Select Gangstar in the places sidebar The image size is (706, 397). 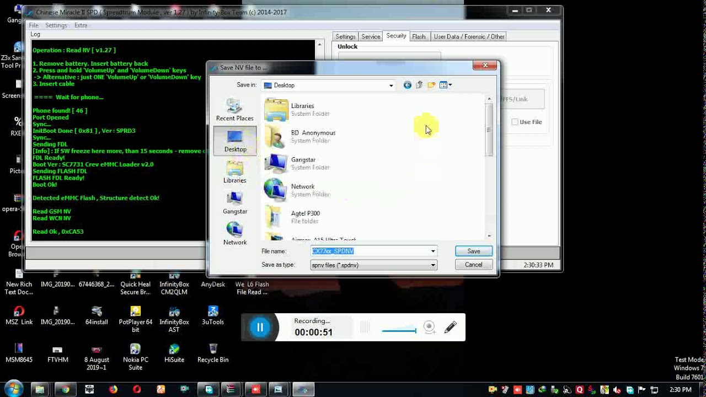click(235, 203)
